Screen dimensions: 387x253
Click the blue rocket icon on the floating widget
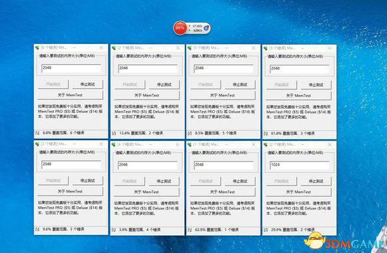pyautogui.click(x=207, y=28)
